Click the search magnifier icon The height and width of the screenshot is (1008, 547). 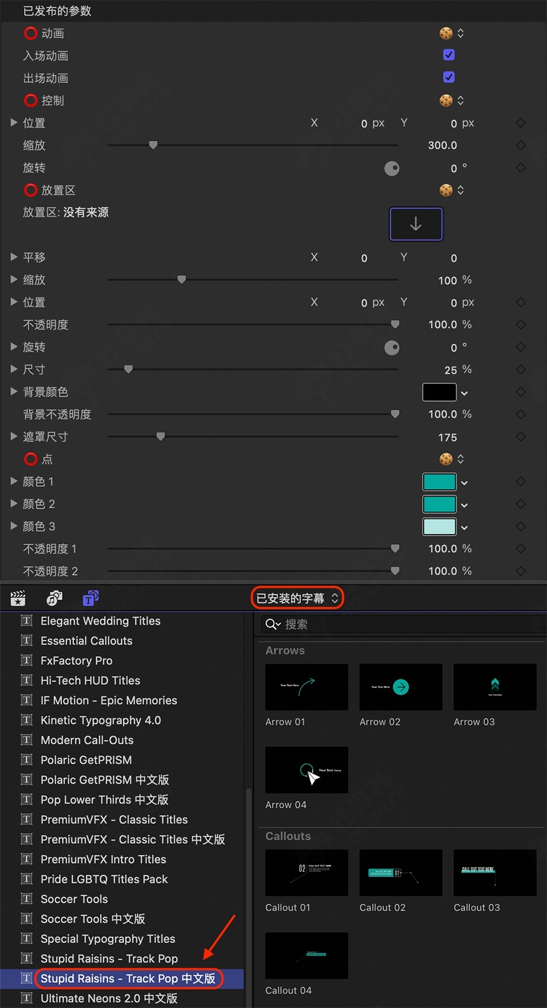tap(272, 624)
